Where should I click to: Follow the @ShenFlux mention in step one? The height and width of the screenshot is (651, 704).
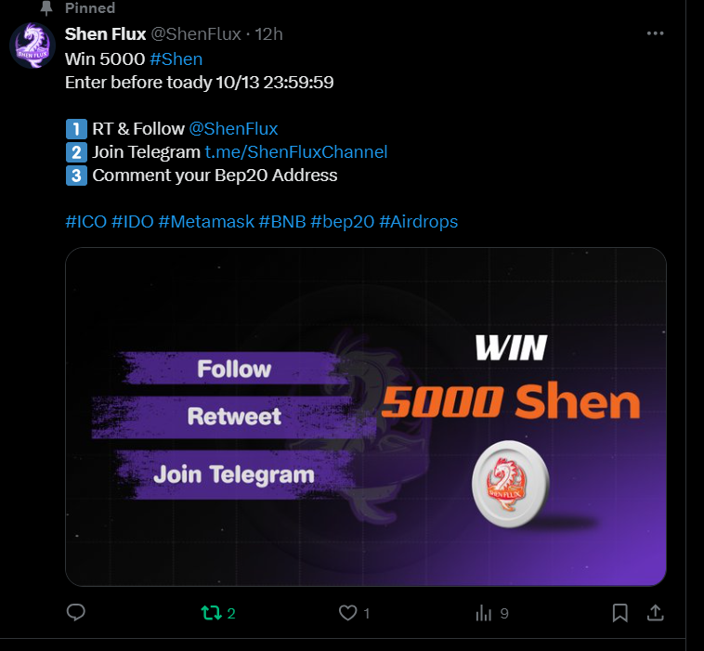233,129
